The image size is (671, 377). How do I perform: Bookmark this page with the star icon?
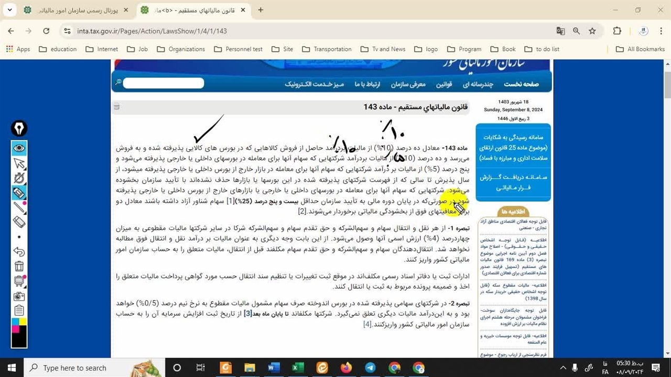click(592, 31)
